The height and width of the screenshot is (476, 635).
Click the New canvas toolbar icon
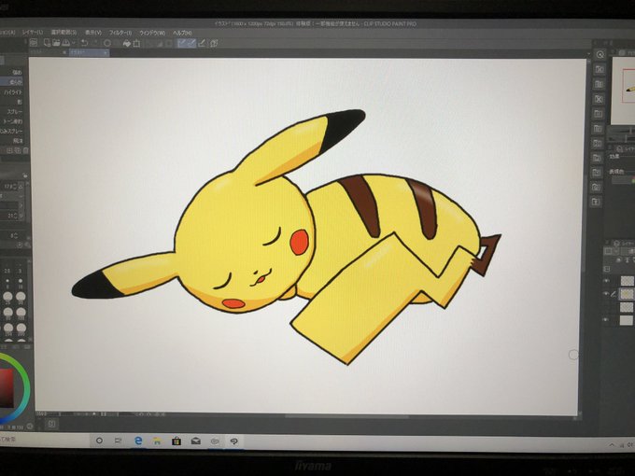click(47, 43)
